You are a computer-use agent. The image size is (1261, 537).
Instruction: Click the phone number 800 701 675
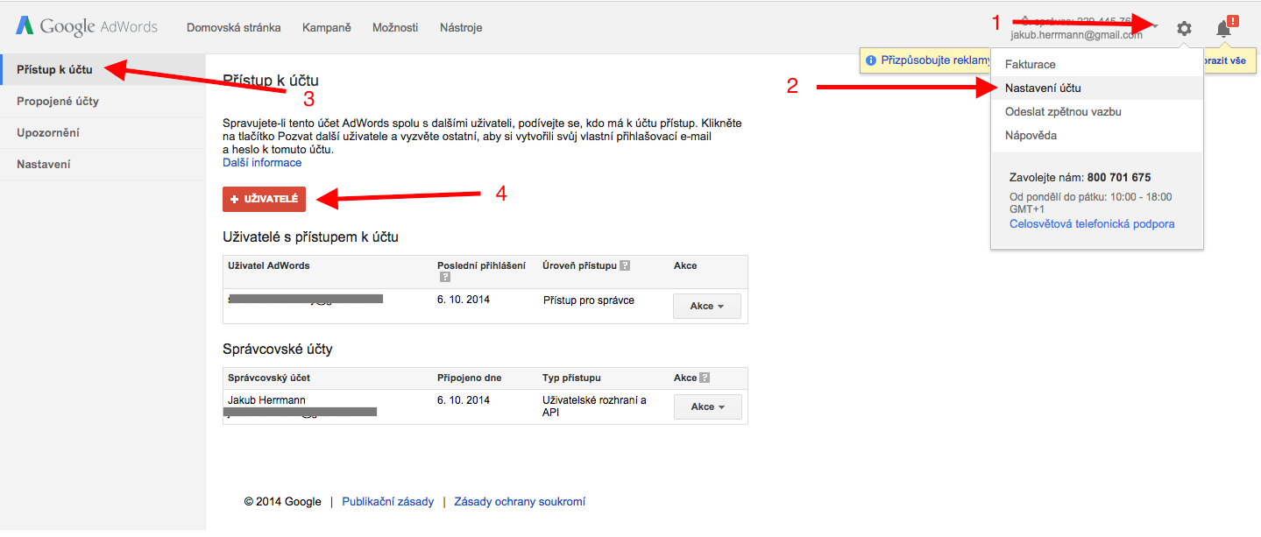tap(1119, 177)
